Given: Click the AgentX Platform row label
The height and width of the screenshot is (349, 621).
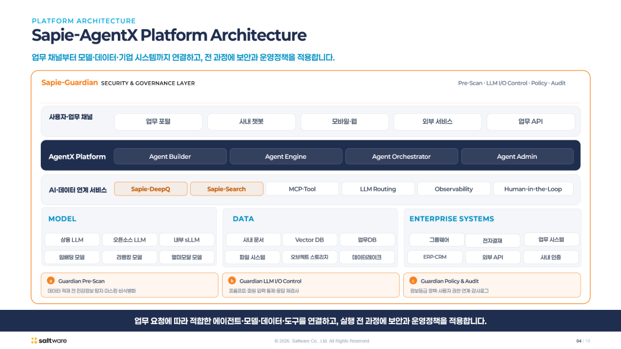Looking at the screenshot, I should pos(77,156).
